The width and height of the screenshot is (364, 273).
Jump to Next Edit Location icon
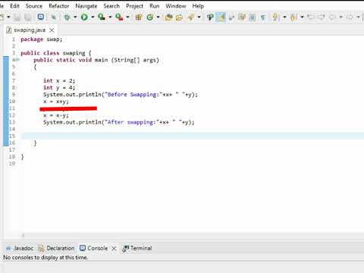(322, 17)
